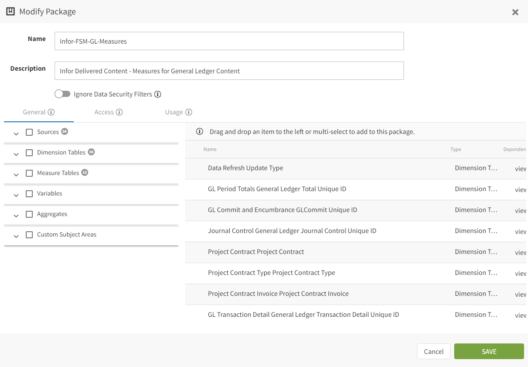Enable the Ignore Data Security Filters toggle
528x367 pixels.
coord(62,93)
